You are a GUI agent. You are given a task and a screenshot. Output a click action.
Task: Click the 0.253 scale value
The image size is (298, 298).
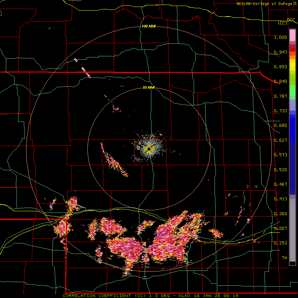[280, 243]
